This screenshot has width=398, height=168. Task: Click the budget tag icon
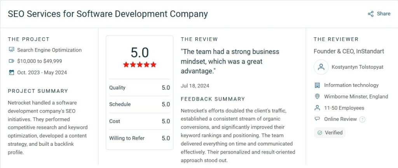click(x=11, y=61)
